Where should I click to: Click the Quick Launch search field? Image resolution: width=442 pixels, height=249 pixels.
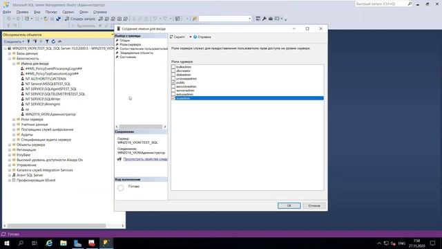[x=381, y=3]
